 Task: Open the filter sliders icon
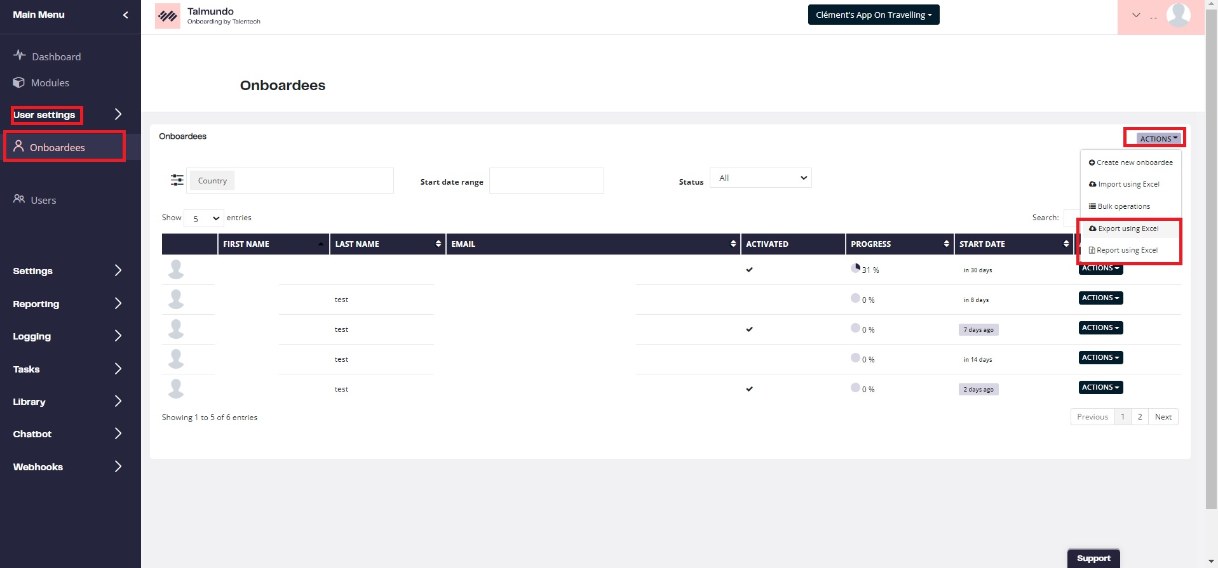[x=177, y=180]
